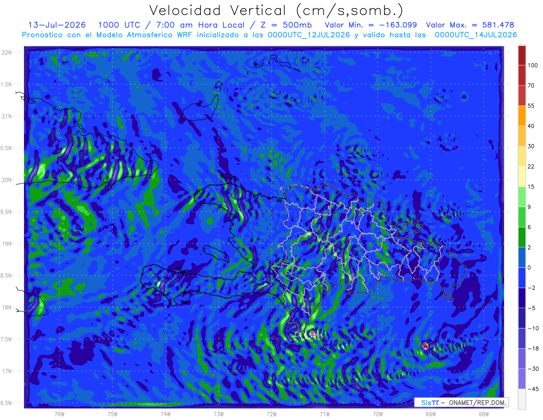This screenshot has height=420, width=543.
Task: Pick the navy swatch between -10 and -5
Action: (x=522, y=318)
